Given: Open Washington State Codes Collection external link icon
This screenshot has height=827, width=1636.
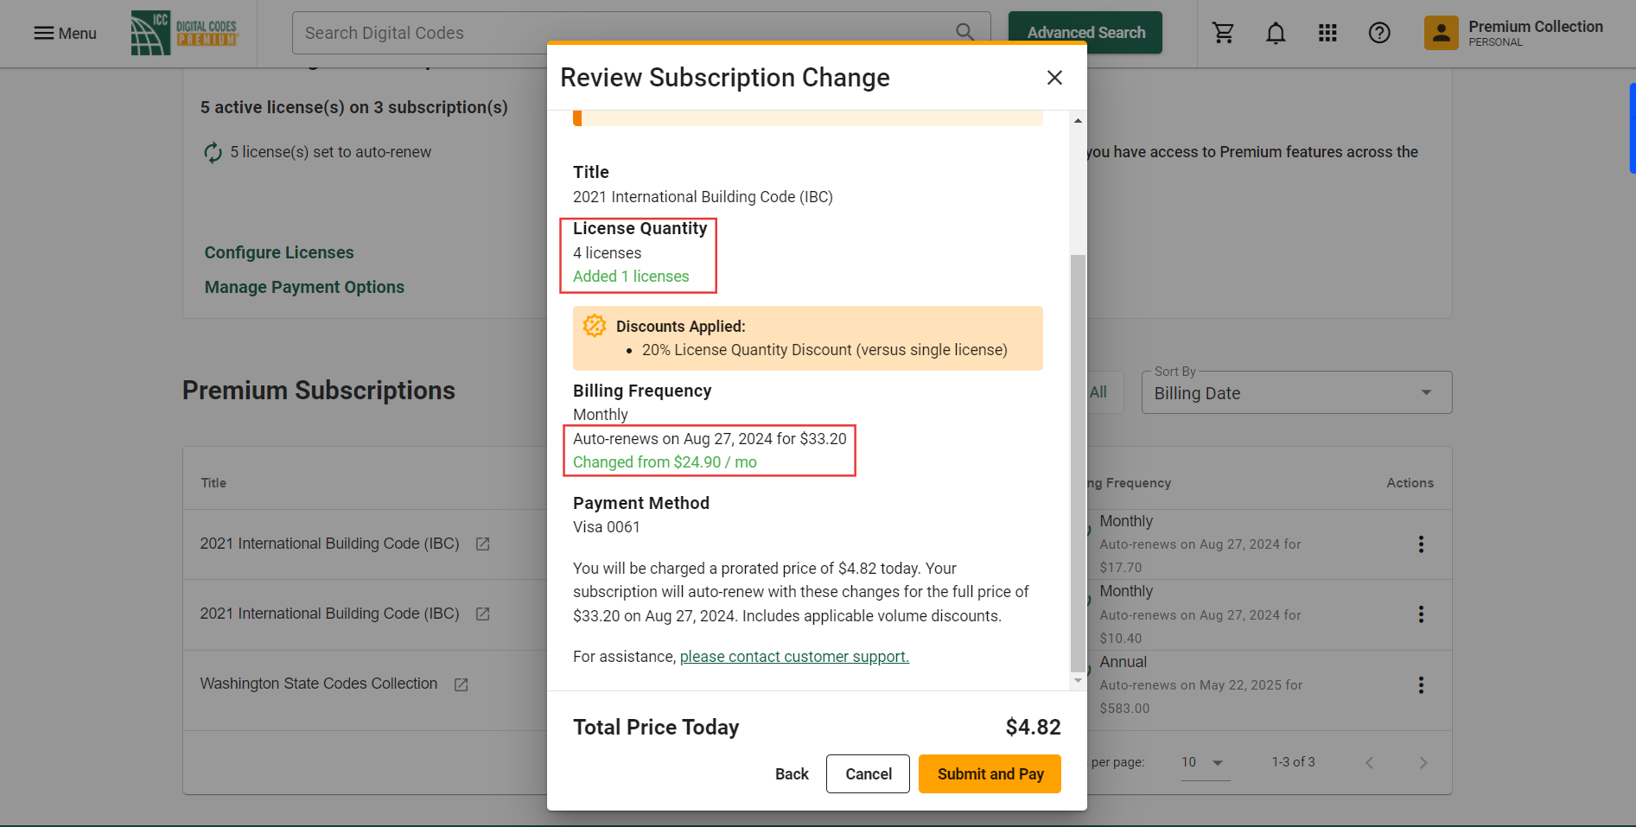Looking at the screenshot, I should click(461, 684).
